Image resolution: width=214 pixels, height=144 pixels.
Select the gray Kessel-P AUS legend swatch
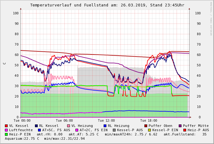click(x=114, y=130)
